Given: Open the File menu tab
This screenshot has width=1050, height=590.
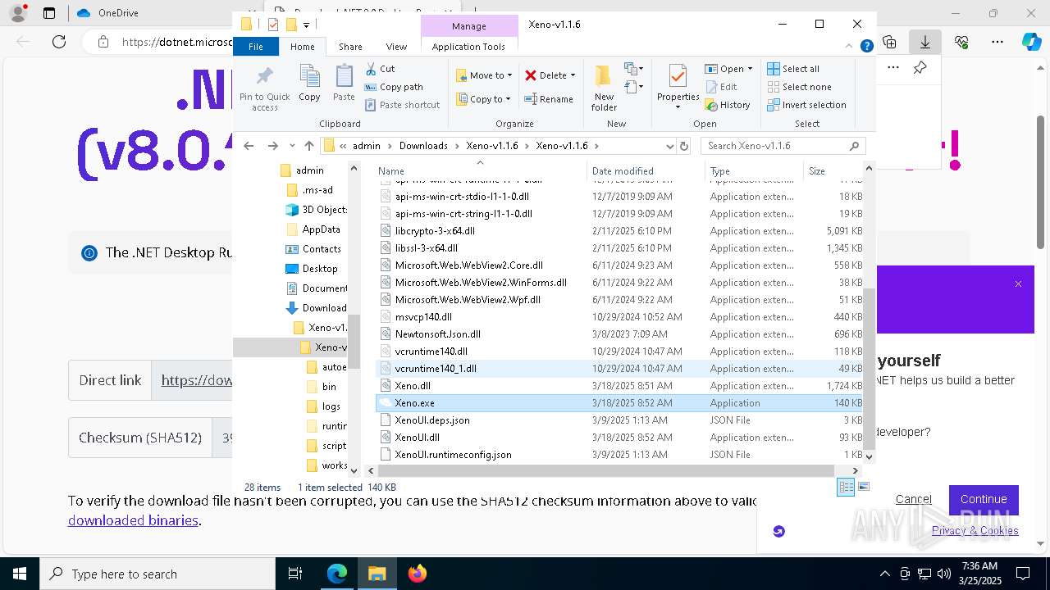Looking at the screenshot, I should coord(255,47).
